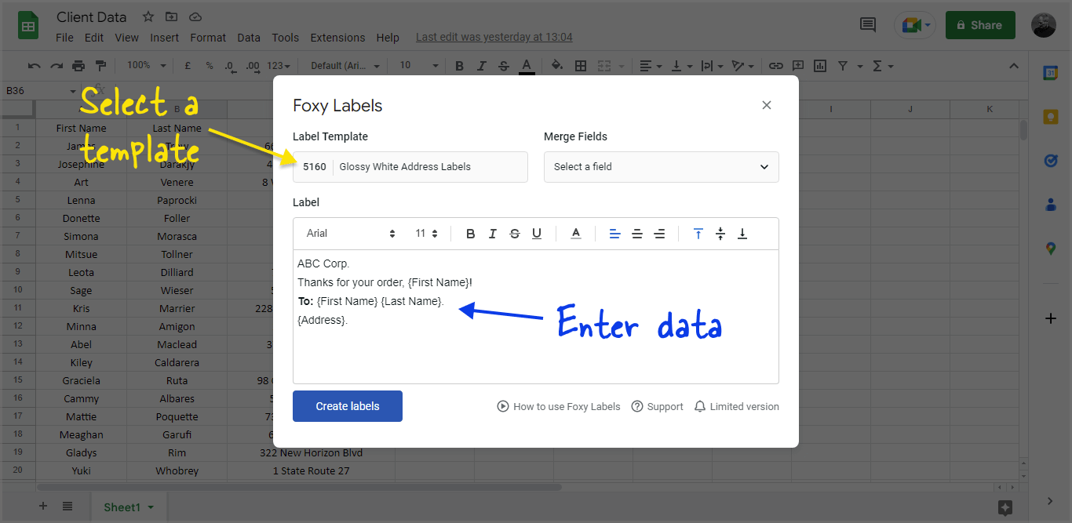The image size is (1072, 523).
Task: Open the View menu
Action: tap(126, 38)
